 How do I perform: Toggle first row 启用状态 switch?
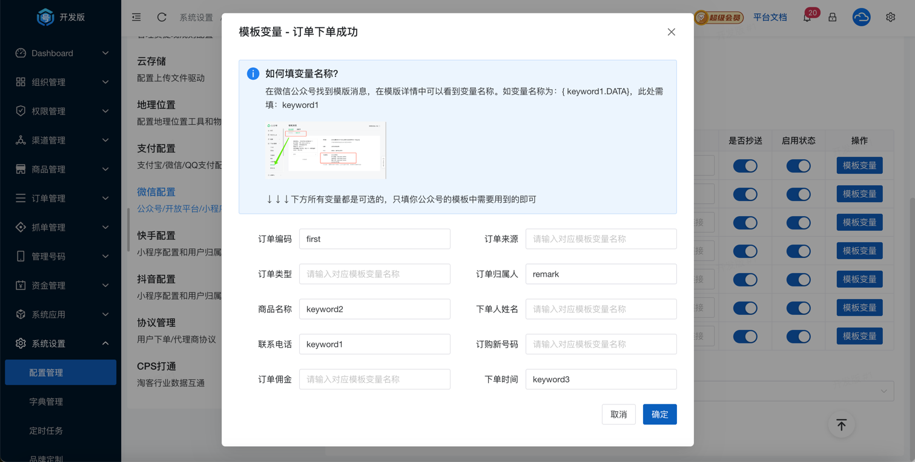798,166
